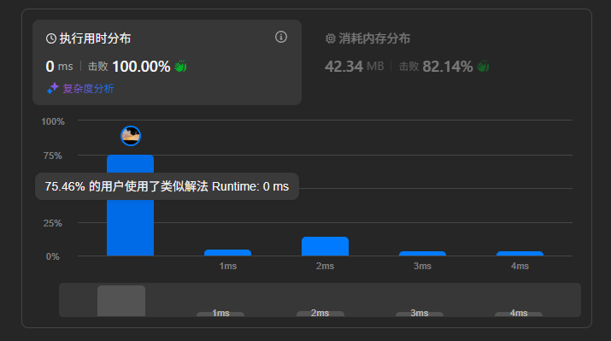Screen dimensions: 611x341
Task: Click the tall 0ms bar in the chart
Action: click(x=130, y=205)
